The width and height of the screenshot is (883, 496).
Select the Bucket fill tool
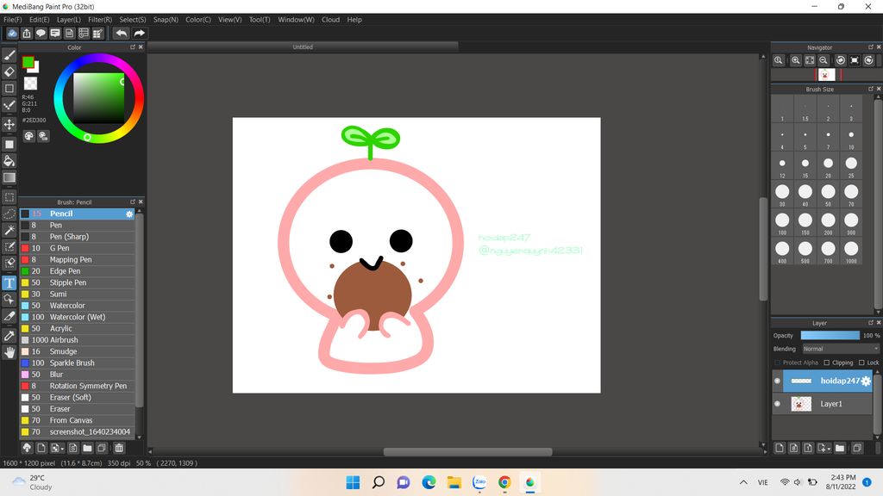(9, 161)
